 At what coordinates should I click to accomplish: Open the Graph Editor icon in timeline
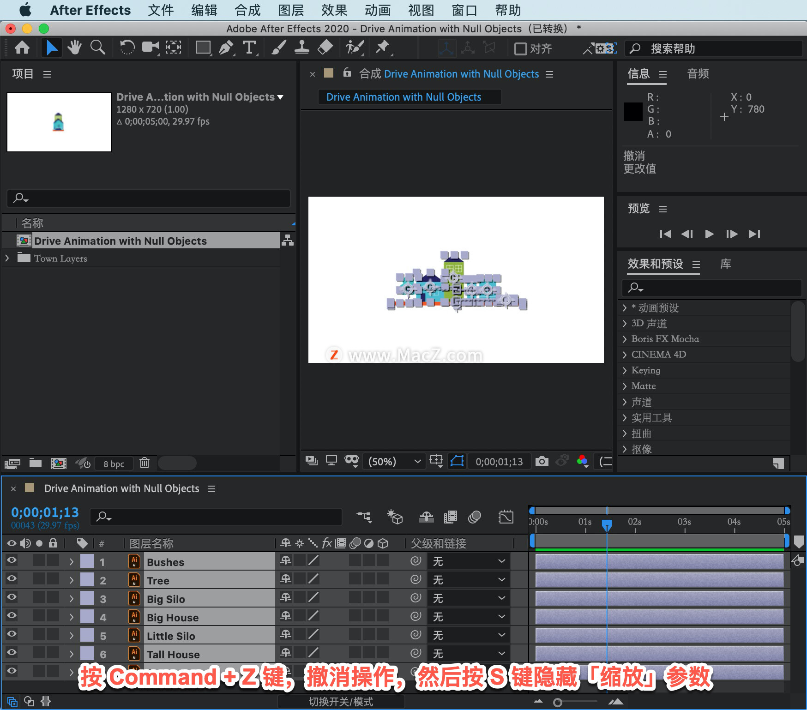pyautogui.click(x=506, y=517)
